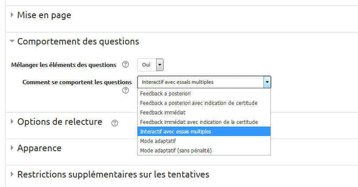Viewport: 358px width, 187px height.
Task: Click the Mélanger les éléments des questions label
Action: [63, 65]
